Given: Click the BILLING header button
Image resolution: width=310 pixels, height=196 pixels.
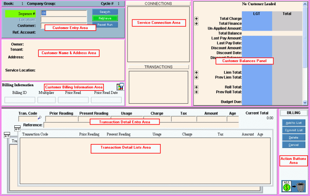Looking at the screenshot, I should point(294,113).
